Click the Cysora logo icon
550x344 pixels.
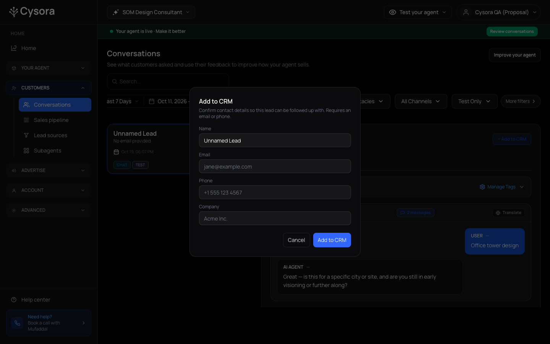tap(14, 12)
